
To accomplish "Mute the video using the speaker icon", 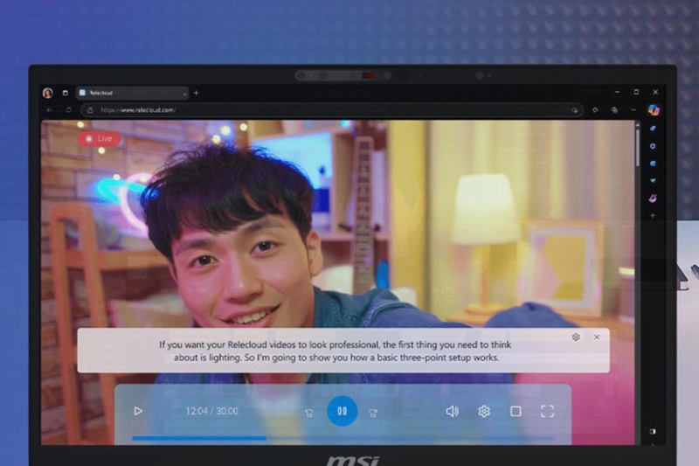I will click(x=452, y=411).
